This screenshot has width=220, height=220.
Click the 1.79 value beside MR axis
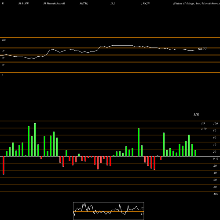(204, 129)
